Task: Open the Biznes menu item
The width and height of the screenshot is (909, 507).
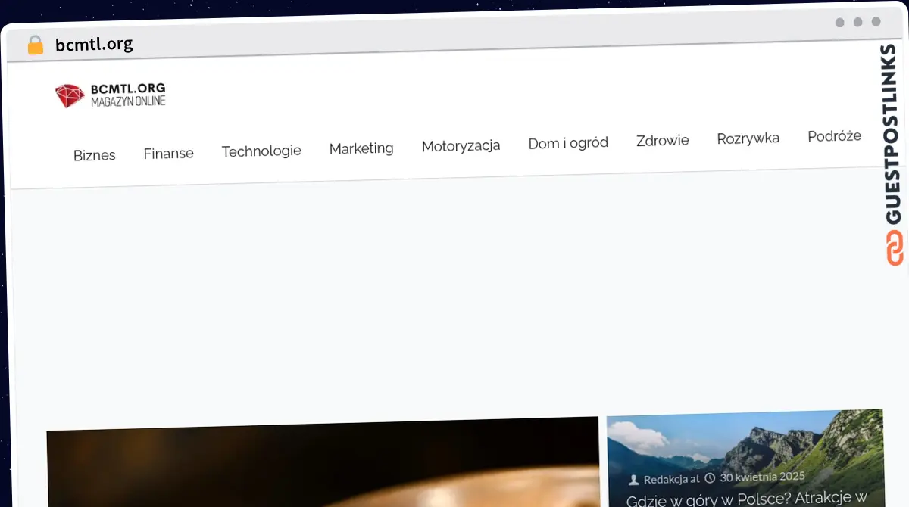Action: tap(95, 155)
